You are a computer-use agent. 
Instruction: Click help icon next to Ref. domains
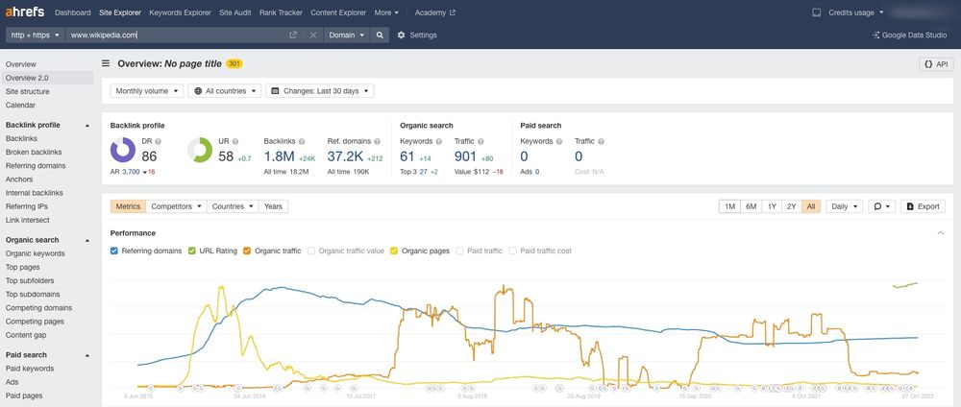(x=376, y=141)
